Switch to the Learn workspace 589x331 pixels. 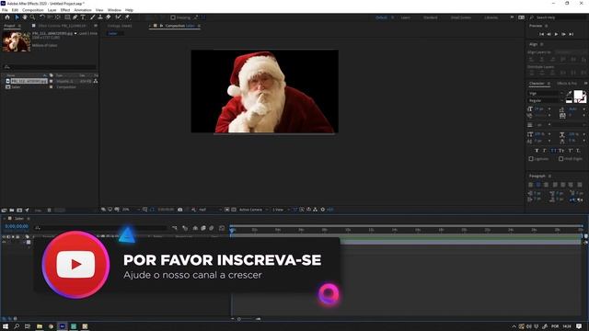pos(405,17)
